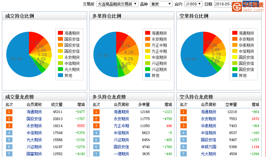Screen dimensions: 266x157
Task: Click the 空单量 column header
Action: coord(231,104)
